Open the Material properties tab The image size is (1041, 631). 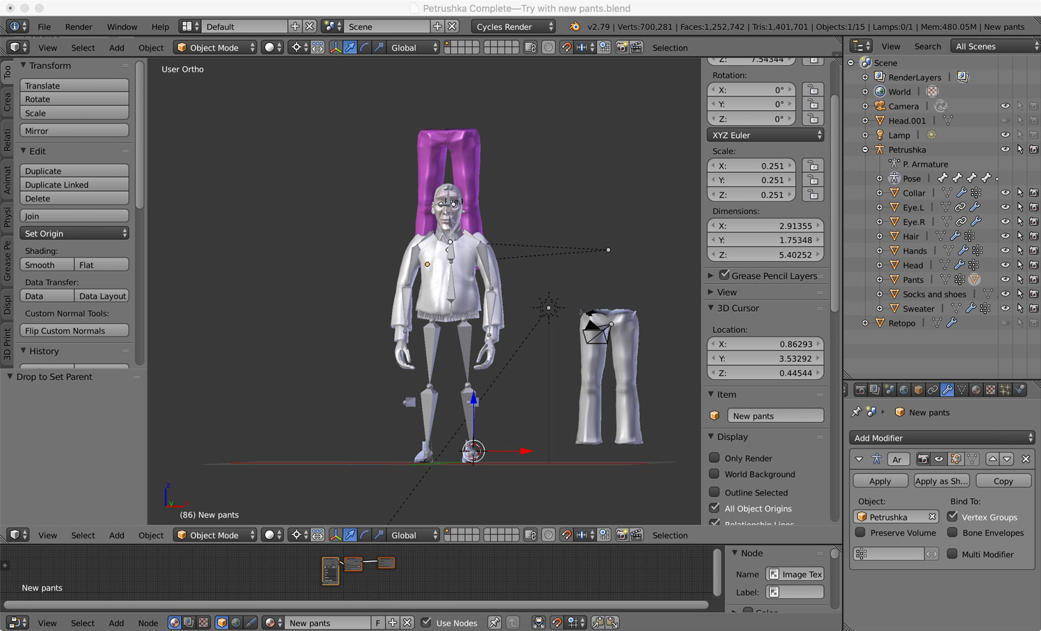976,390
